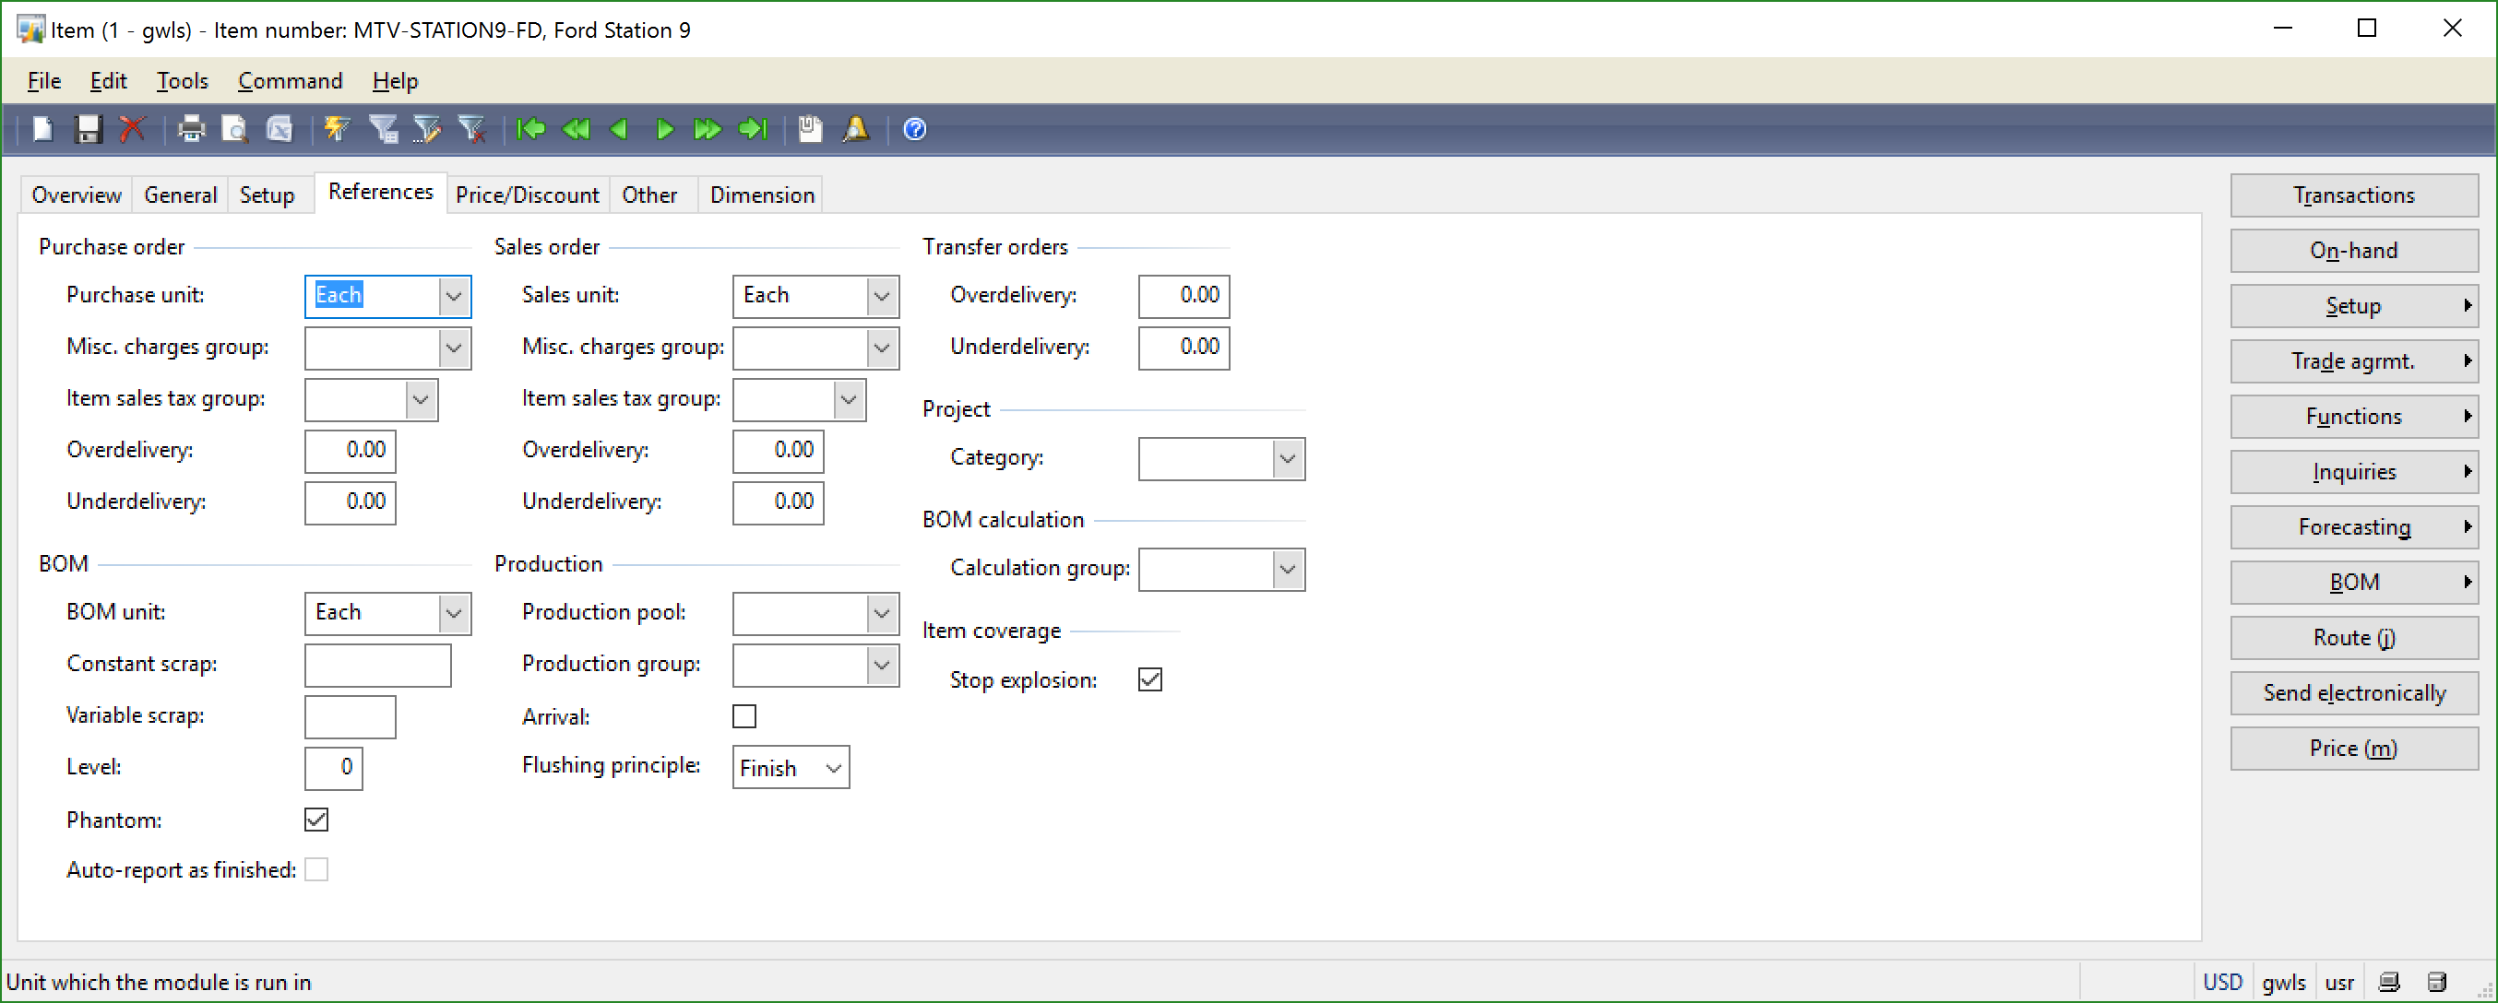The height and width of the screenshot is (1003, 2498).
Task: Open help with blue question mark icon
Action: coord(914,129)
